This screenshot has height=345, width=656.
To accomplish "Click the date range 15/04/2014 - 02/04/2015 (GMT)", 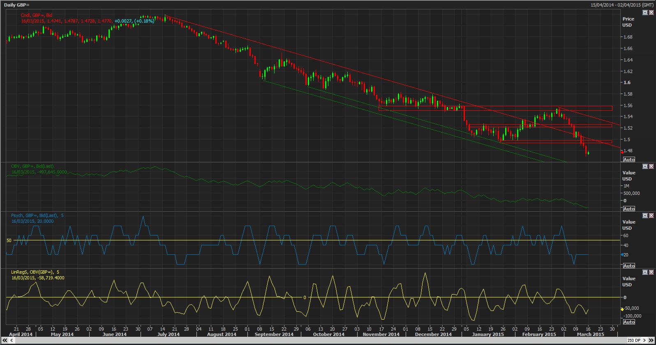I will [x=622, y=5].
